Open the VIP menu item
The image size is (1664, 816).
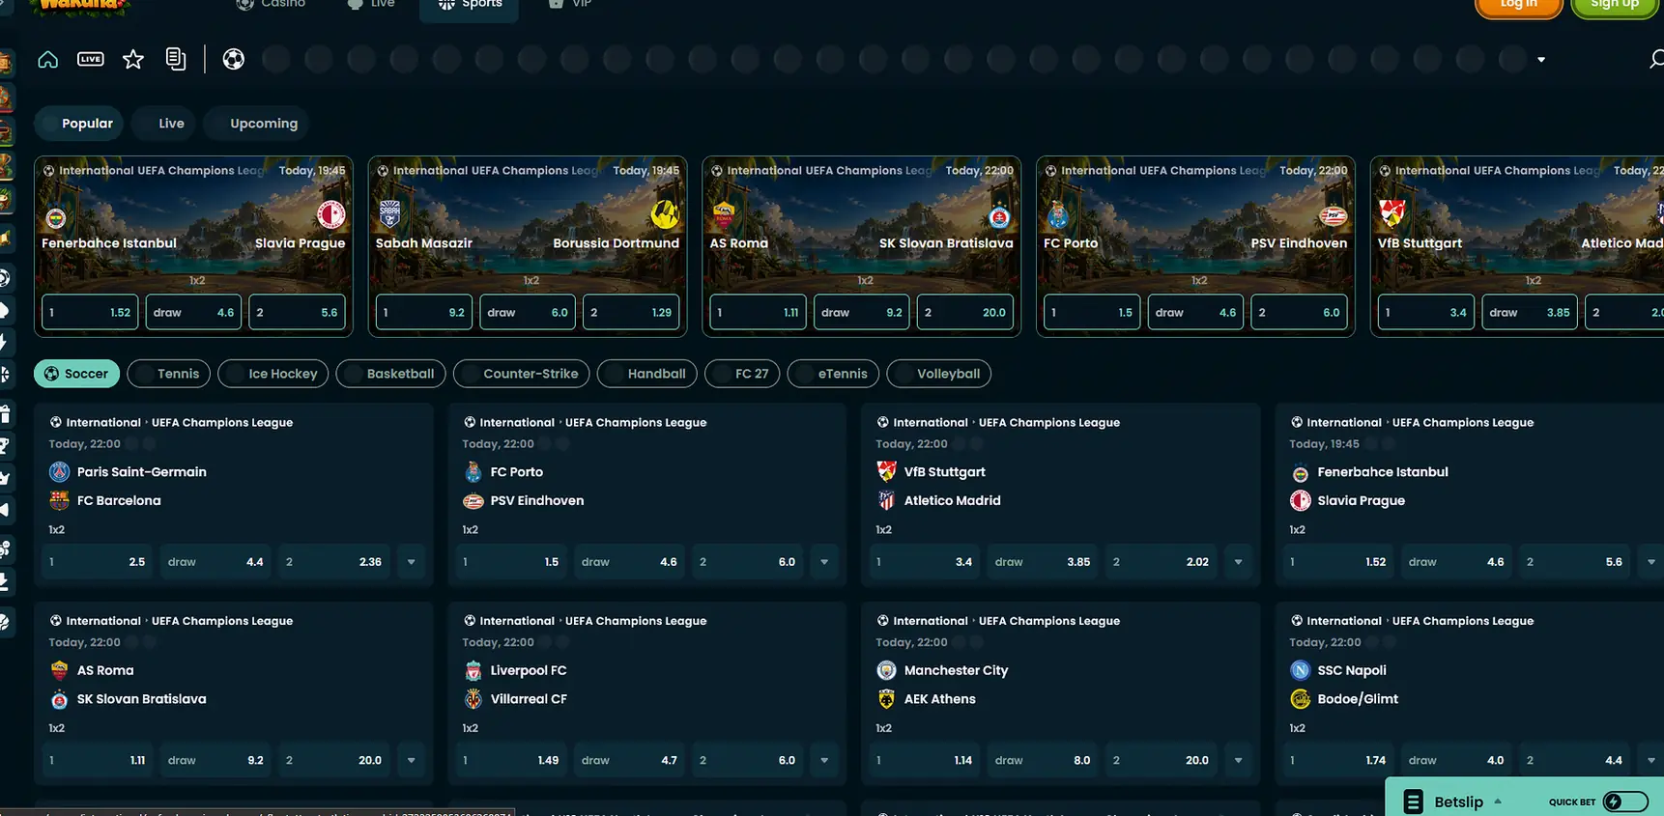click(570, 5)
